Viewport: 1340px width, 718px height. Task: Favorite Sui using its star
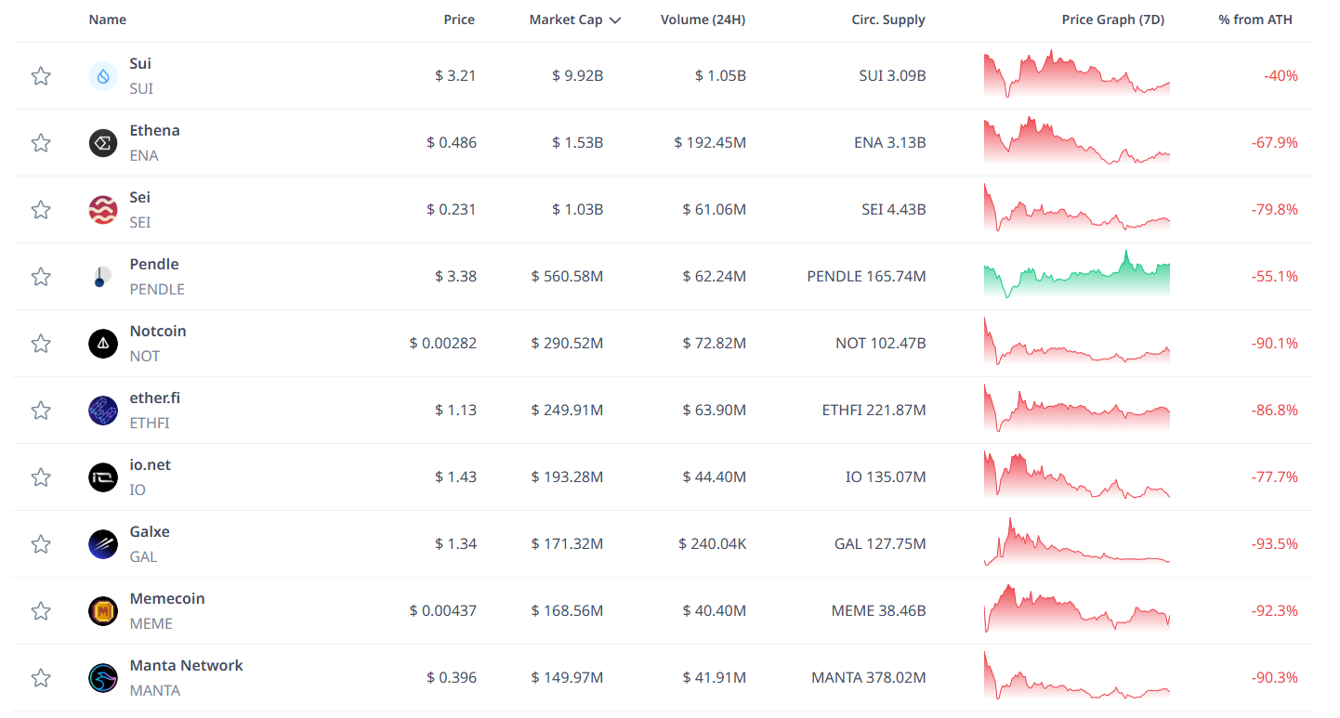[41, 75]
